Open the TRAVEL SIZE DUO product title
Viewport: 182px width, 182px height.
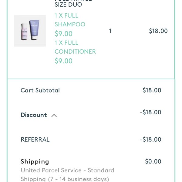click(73, 3)
